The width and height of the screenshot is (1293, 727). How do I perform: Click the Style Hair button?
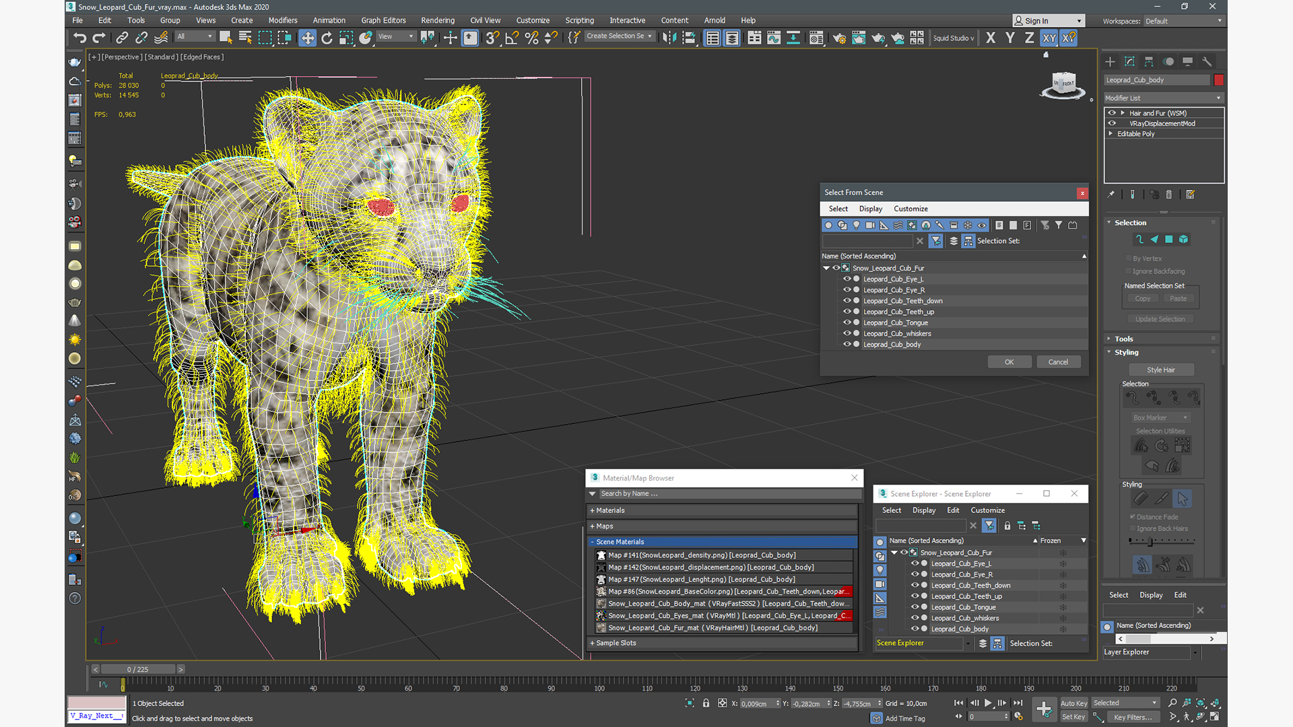pyautogui.click(x=1160, y=370)
